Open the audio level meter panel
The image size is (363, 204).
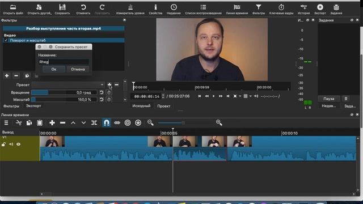(x=130, y=9)
